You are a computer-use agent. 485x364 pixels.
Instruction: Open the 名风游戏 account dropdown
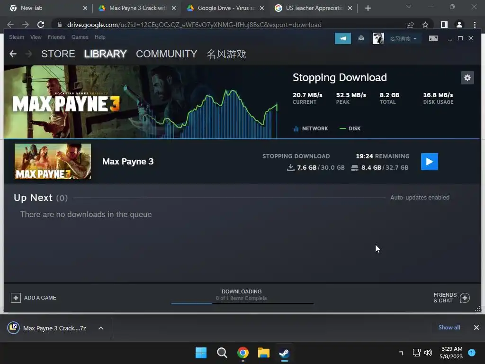click(403, 39)
